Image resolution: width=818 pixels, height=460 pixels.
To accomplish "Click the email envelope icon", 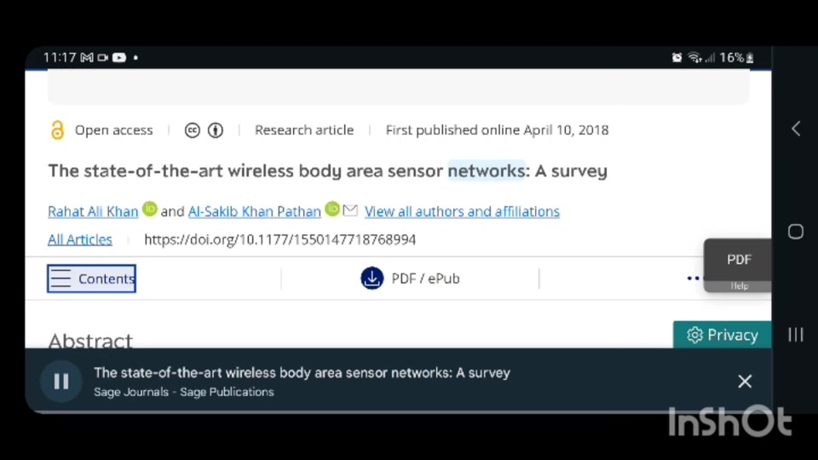I will coord(350,210).
